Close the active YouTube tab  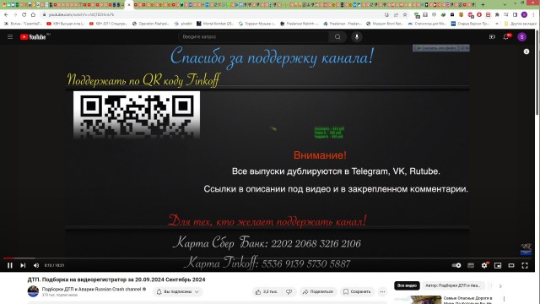[x=129, y=5]
